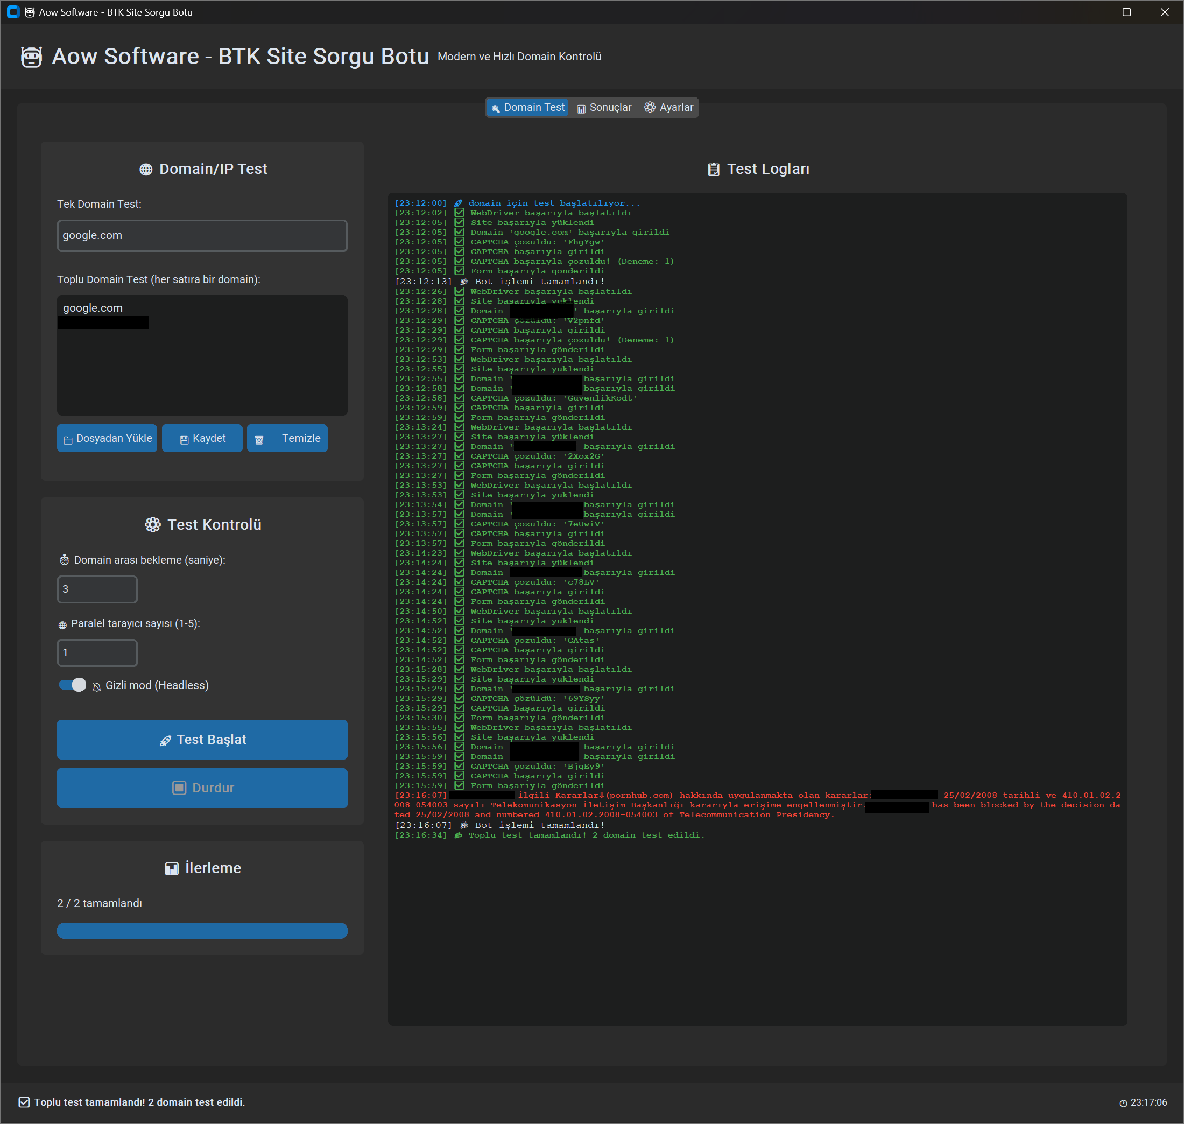
Task: Click the app icon in the title bar
Action: pos(13,12)
